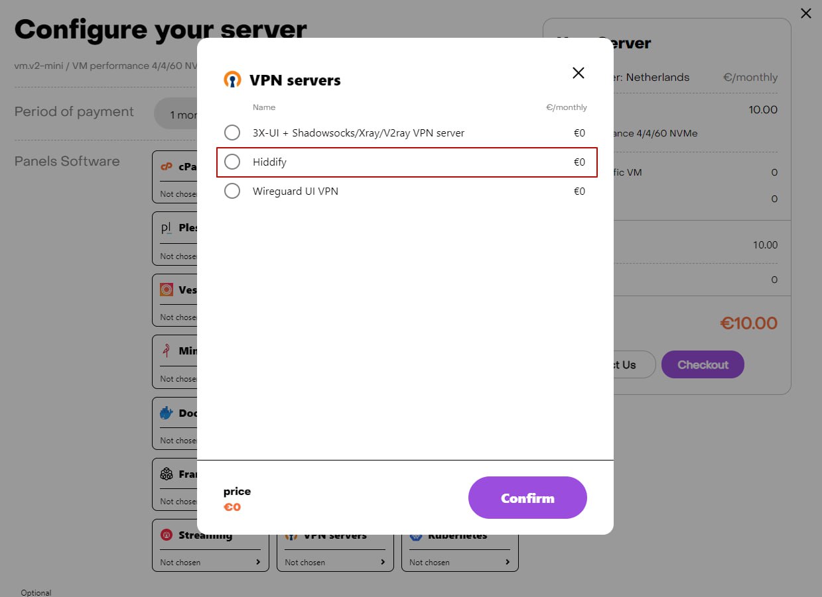Click the Hiddify row €0 price
822x597 pixels.
pyautogui.click(x=579, y=162)
